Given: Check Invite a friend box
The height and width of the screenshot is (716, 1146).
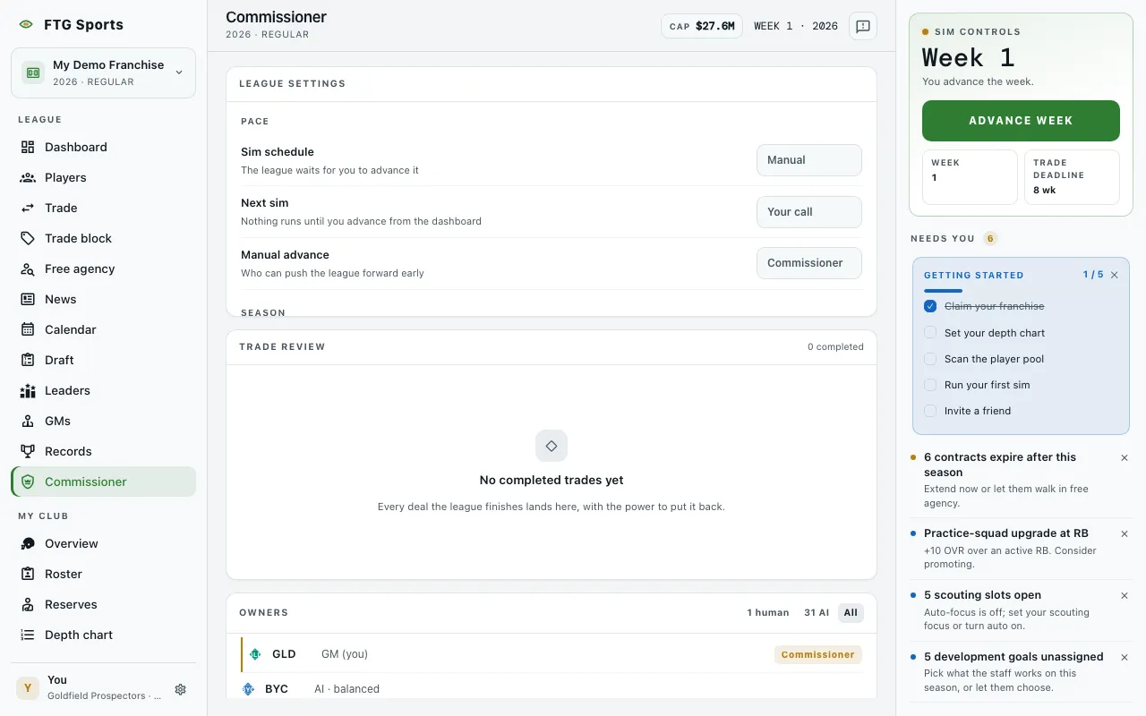Looking at the screenshot, I should pyautogui.click(x=930, y=411).
